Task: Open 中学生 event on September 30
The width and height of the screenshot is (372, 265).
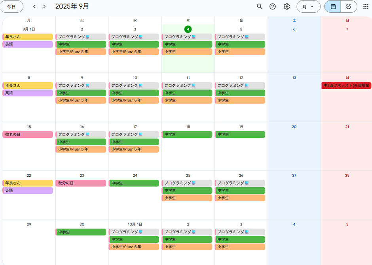Action: click(81, 232)
